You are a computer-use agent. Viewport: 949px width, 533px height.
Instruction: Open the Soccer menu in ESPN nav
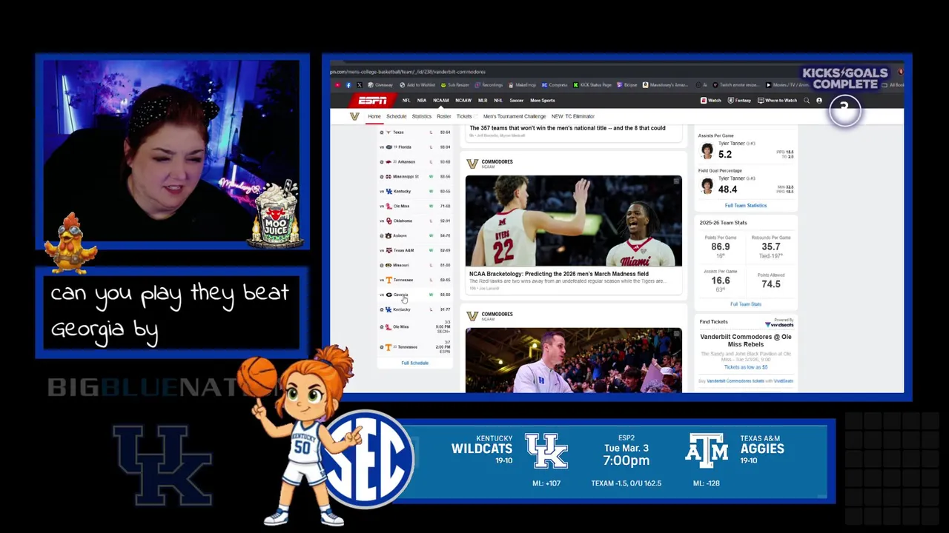coord(517,100)
